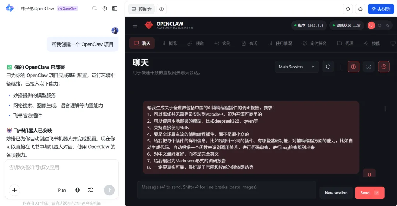
Task: Open the history clock icon in left header
Action: [104, 8]
